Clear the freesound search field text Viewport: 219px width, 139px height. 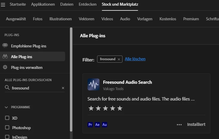(63, 88)
